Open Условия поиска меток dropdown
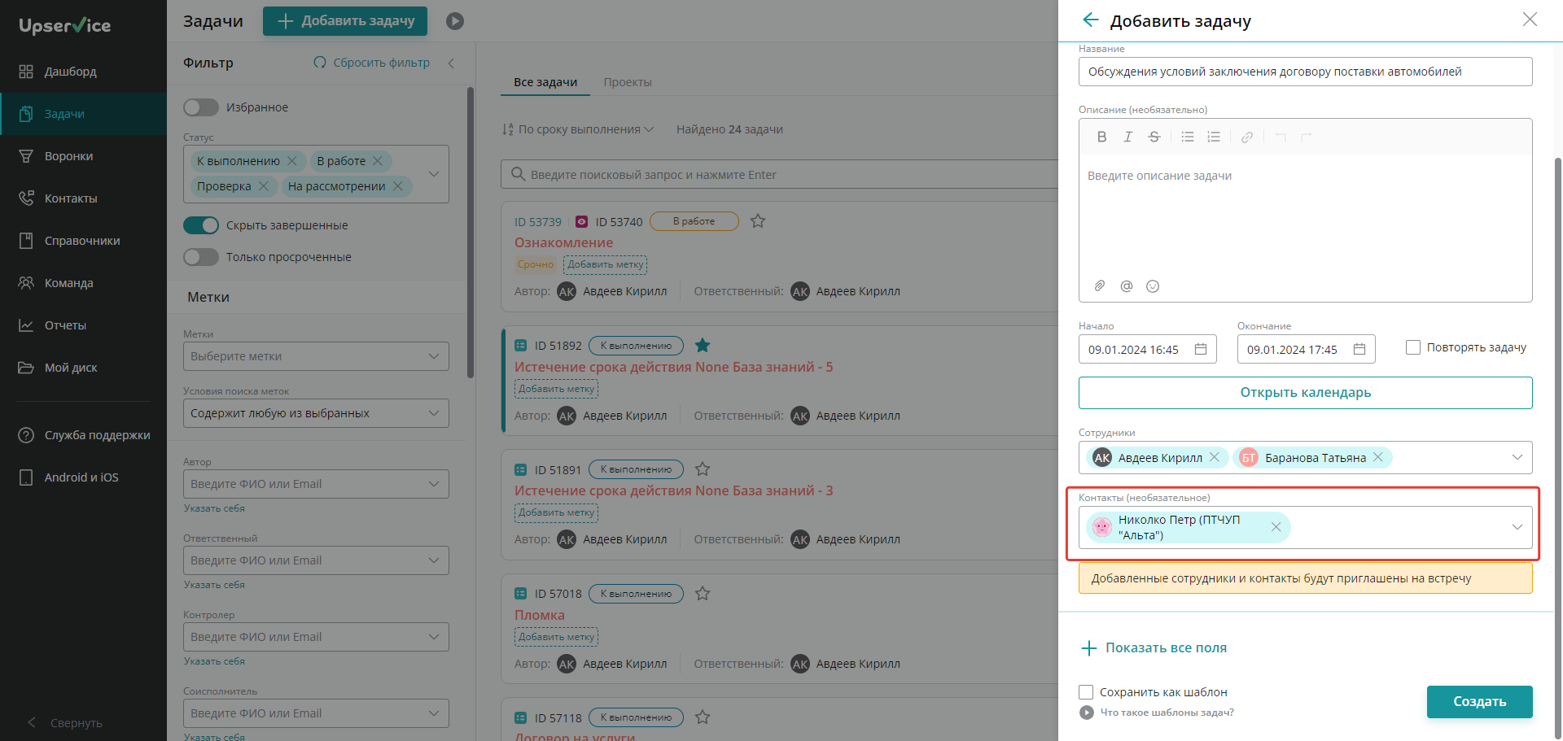Image resolution: width=1563 pixels, height=741 pixels. (316, 413)
